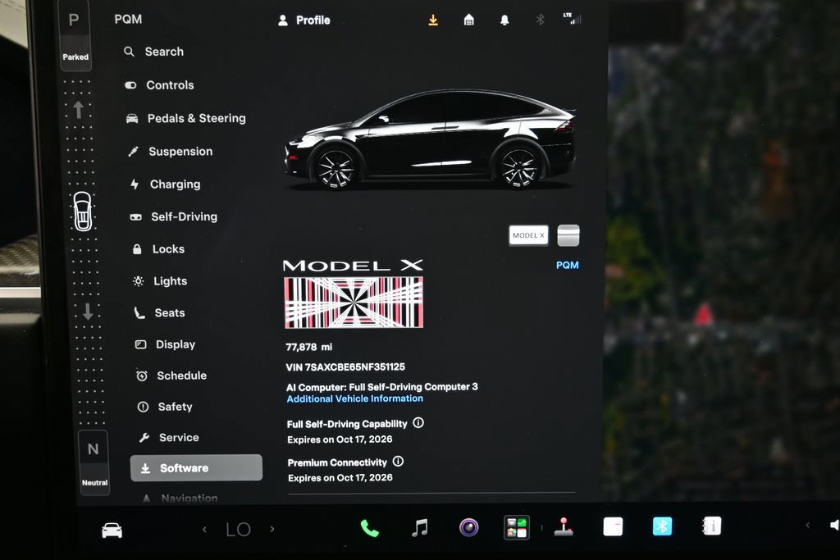This screenshot has height=560, width=840.
Task: Tap the volume speaker icon
Action: (x=834, y=525)
